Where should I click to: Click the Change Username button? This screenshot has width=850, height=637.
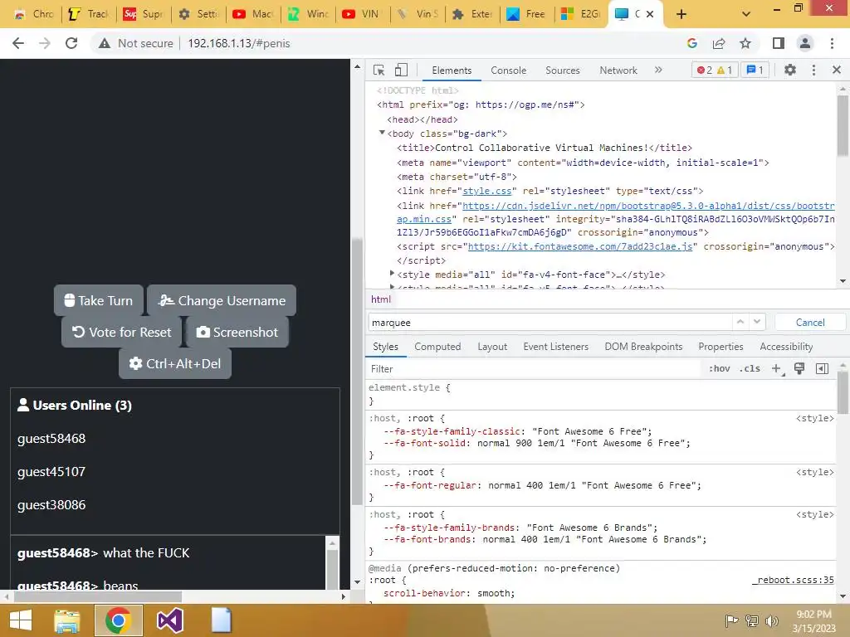coord(222,300)
